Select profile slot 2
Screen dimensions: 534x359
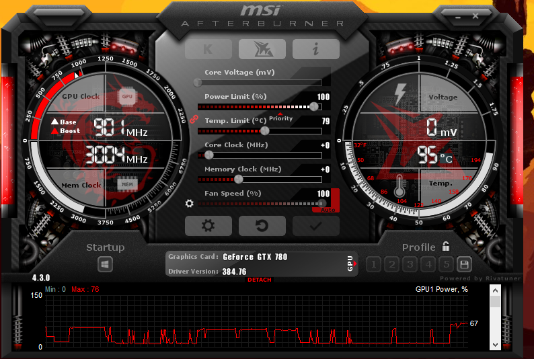tap(392, 264)
